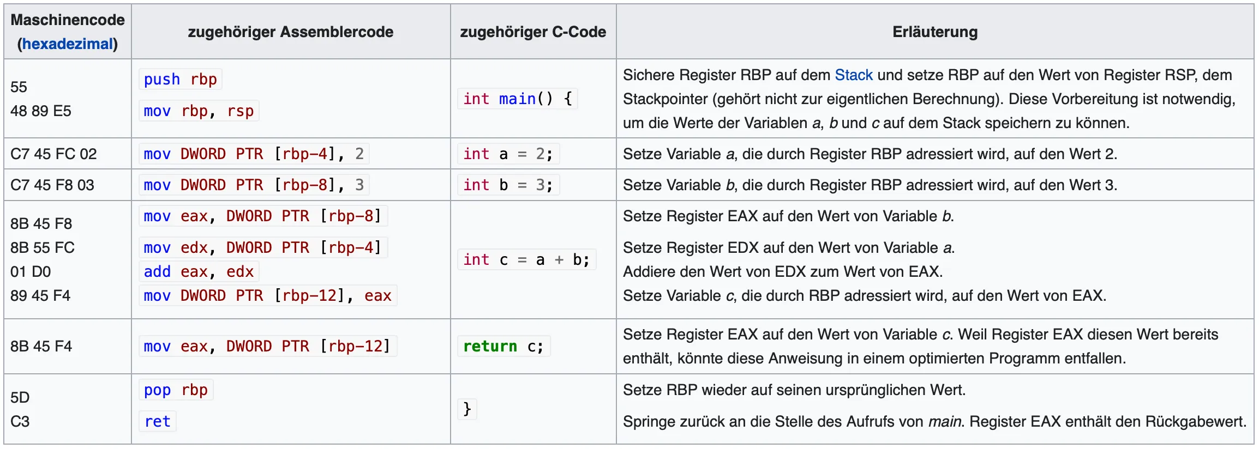The height and width of the screenshot is (449, 1259).
Task: Select the int c = a + b; code
Action: point(526,260)
